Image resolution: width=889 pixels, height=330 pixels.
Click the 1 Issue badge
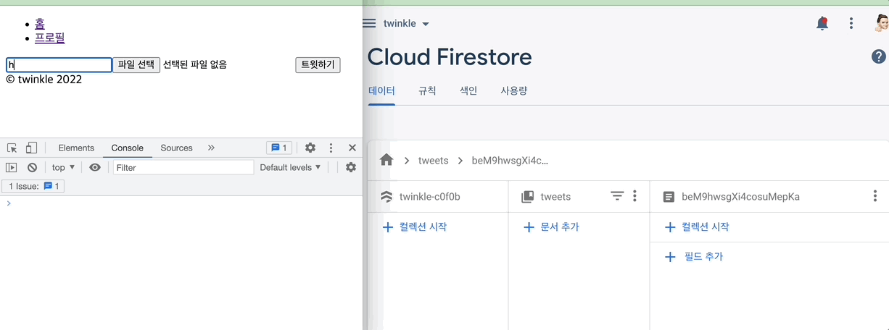pos(33,186)
